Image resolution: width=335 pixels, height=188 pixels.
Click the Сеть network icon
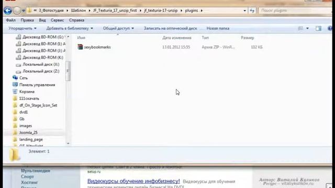point(15,78)
